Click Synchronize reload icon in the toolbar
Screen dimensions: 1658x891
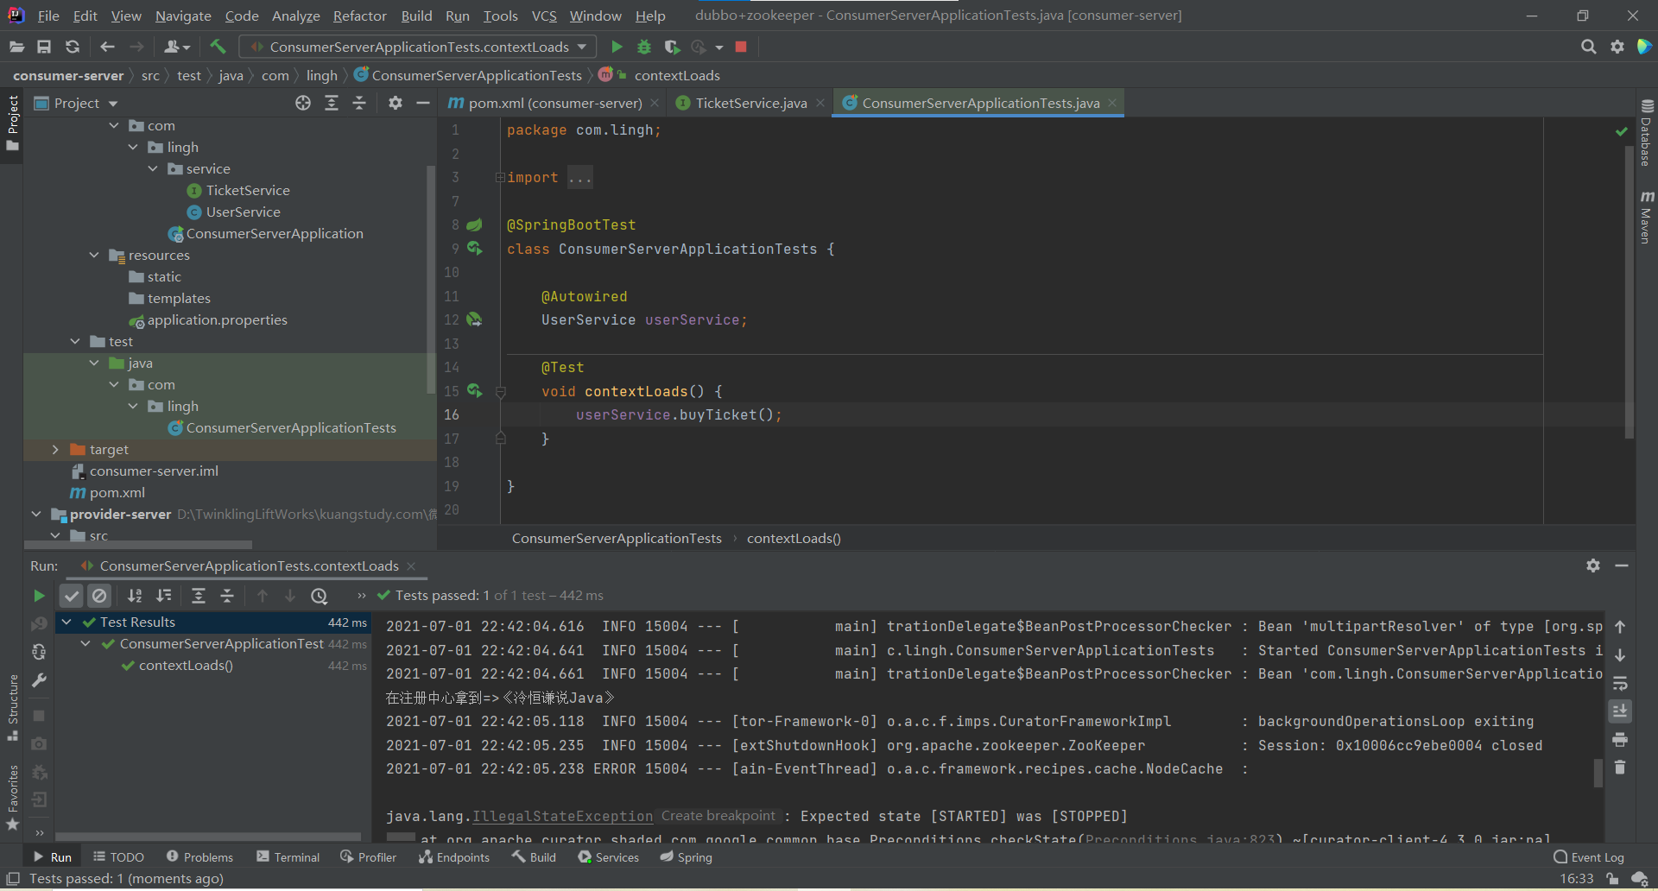[73, 47]
